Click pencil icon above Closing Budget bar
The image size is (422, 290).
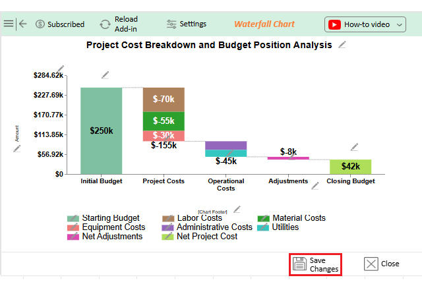coord(354,147)
